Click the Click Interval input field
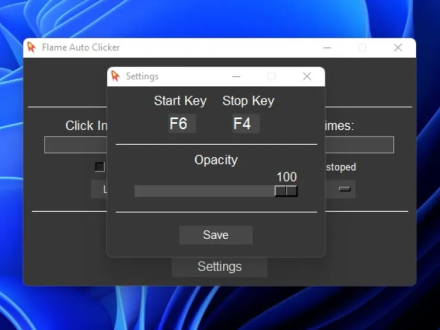This screenshot has width=440, height=330. [x=76, y=145]
